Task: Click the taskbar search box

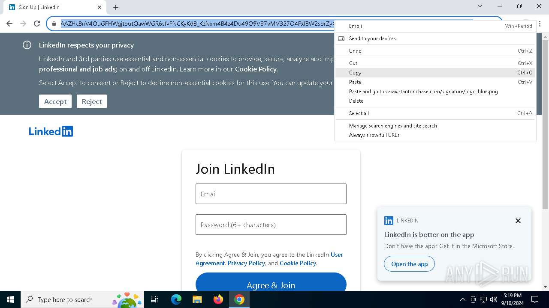Action: (82, 299)
